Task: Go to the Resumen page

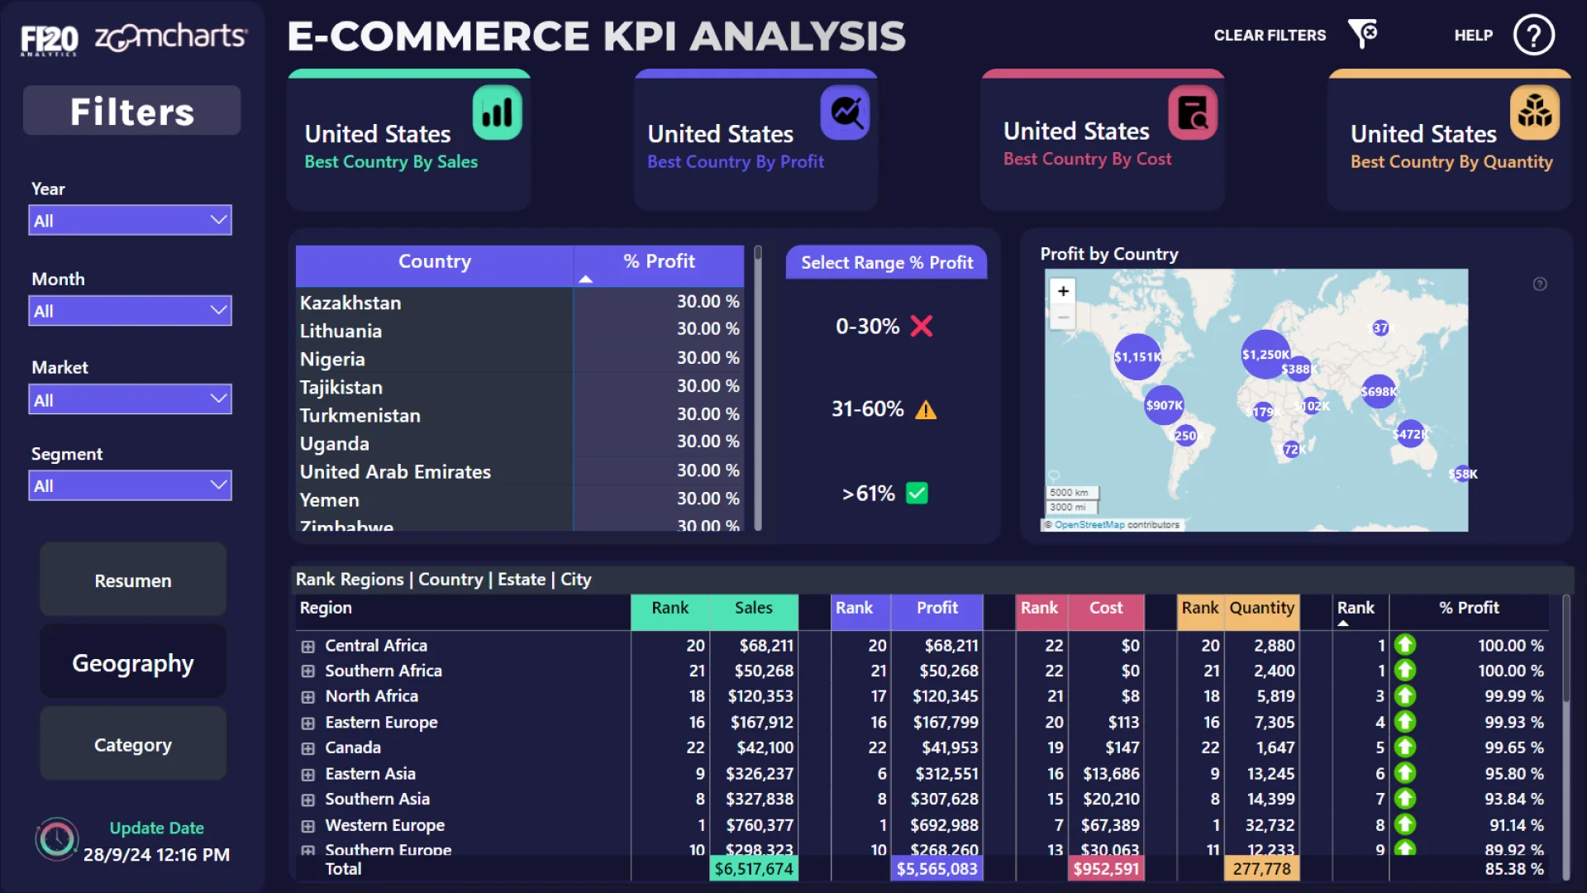Action: point(133,580)
